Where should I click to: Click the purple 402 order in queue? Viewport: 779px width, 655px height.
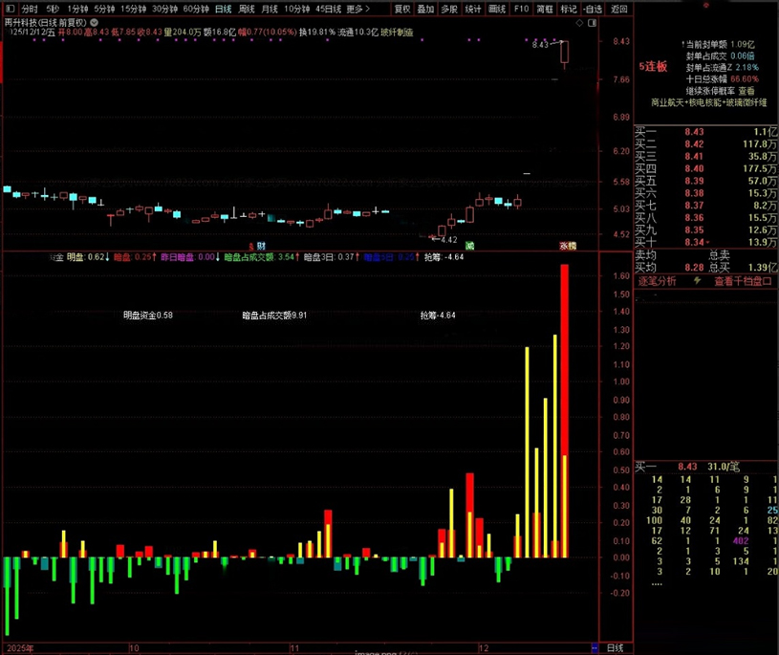click(x=741, y=540)
